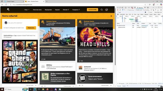Click the status message input field
This screenshot has width=163, height=91.
(x=20, y=23)
